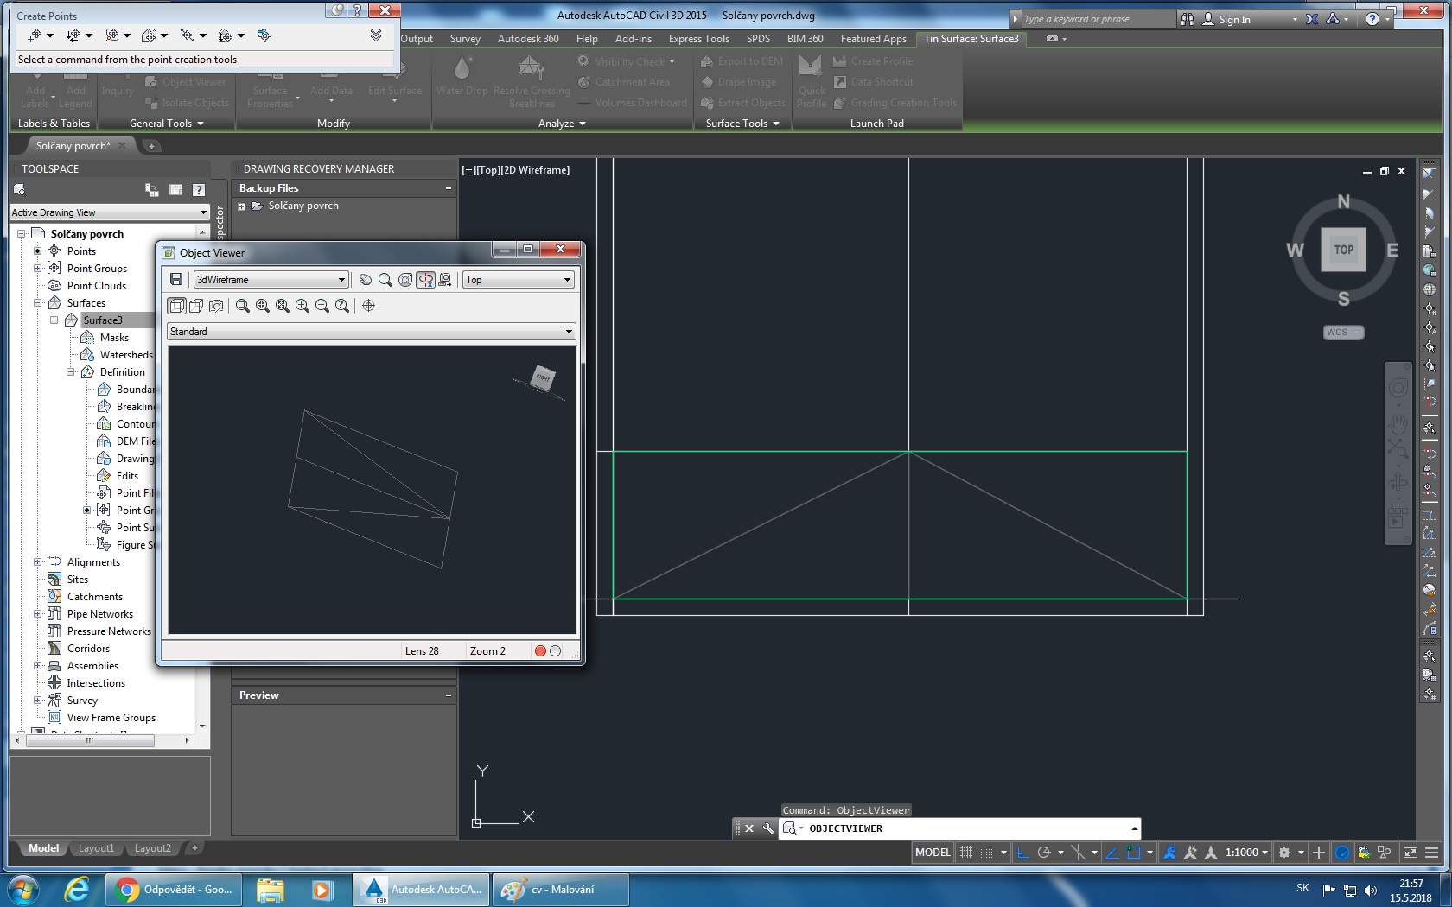Switch to Layout1 tab
Viewport: 1452px width, 907px height.
tap(96, 848)
